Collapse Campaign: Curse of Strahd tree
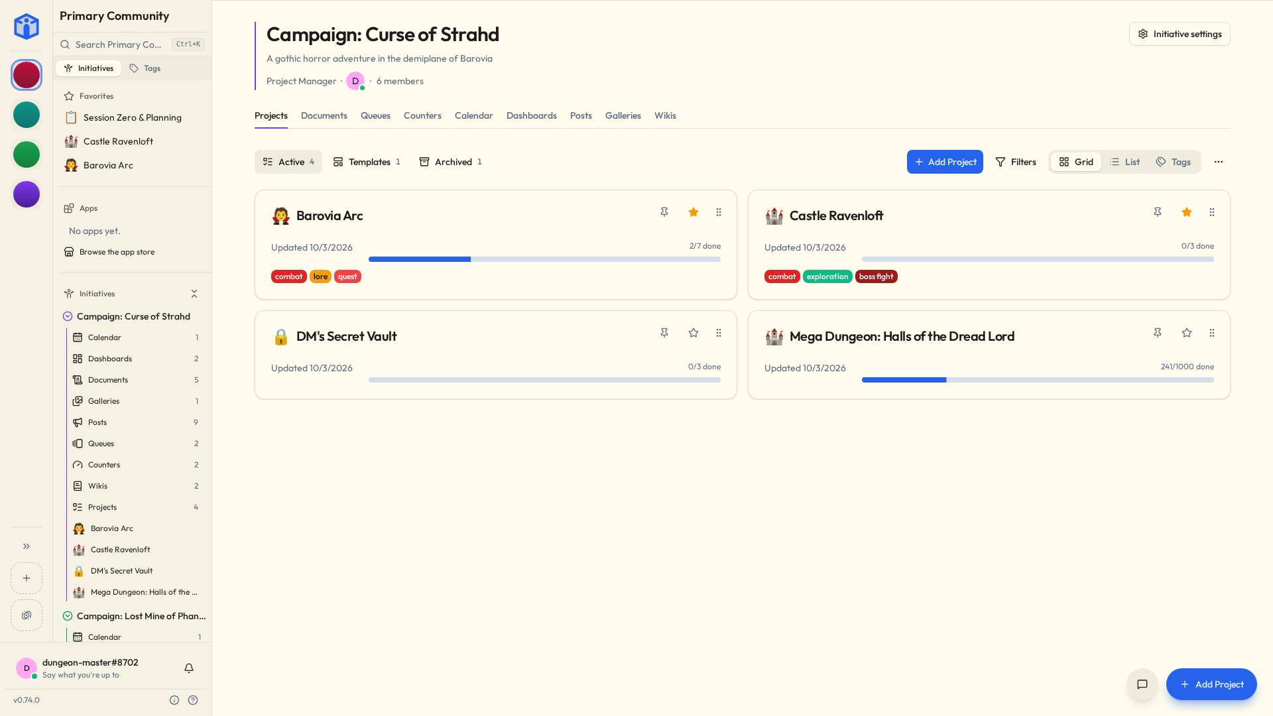 pyautogui.click(x=68, y=316)
